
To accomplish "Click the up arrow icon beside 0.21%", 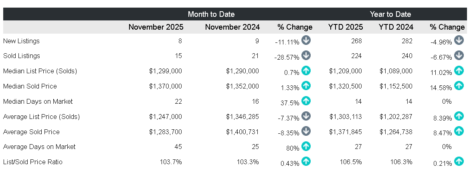I will (459, 161).
